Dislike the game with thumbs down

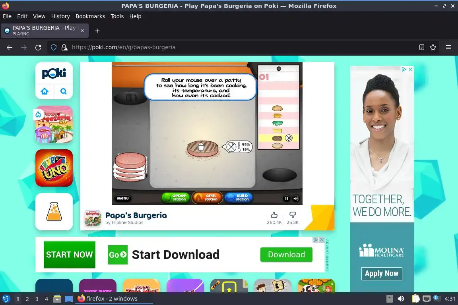pyautogui.click(x=292, y=215)
